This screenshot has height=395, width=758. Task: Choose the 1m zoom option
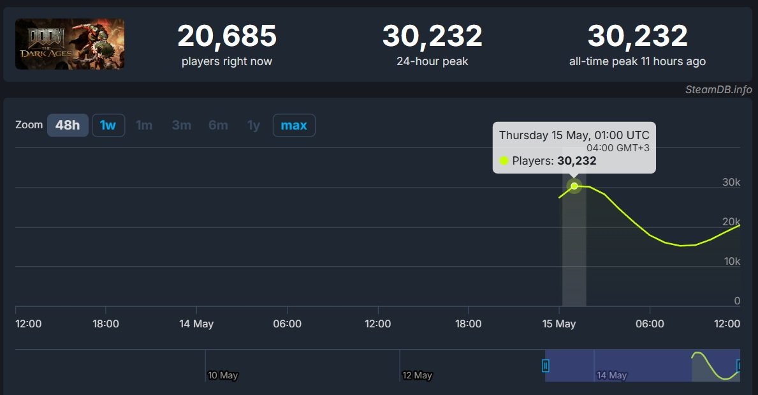tap(144, 125)
